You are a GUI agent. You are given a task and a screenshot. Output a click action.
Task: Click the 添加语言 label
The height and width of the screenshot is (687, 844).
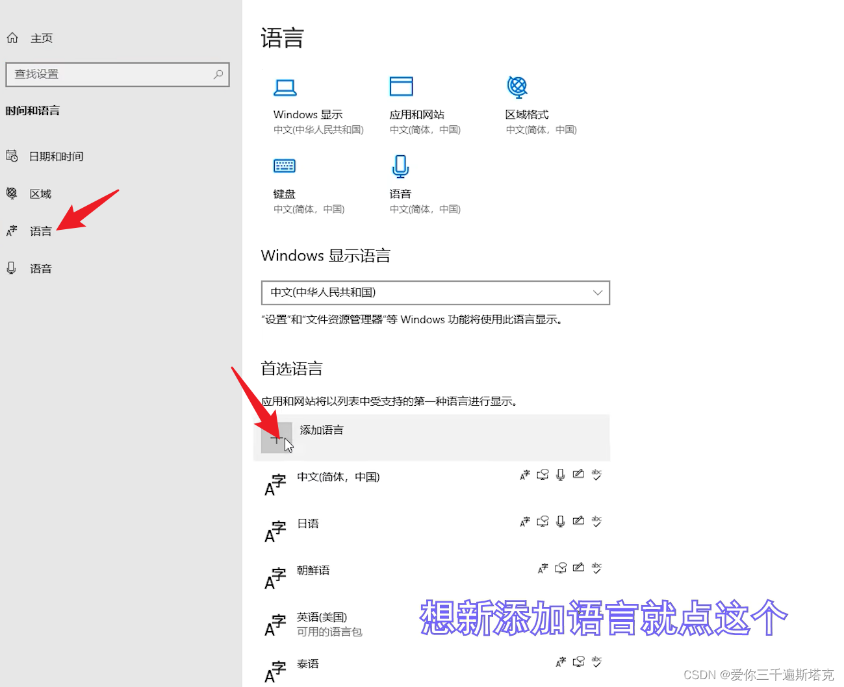[x=322, y=430]
